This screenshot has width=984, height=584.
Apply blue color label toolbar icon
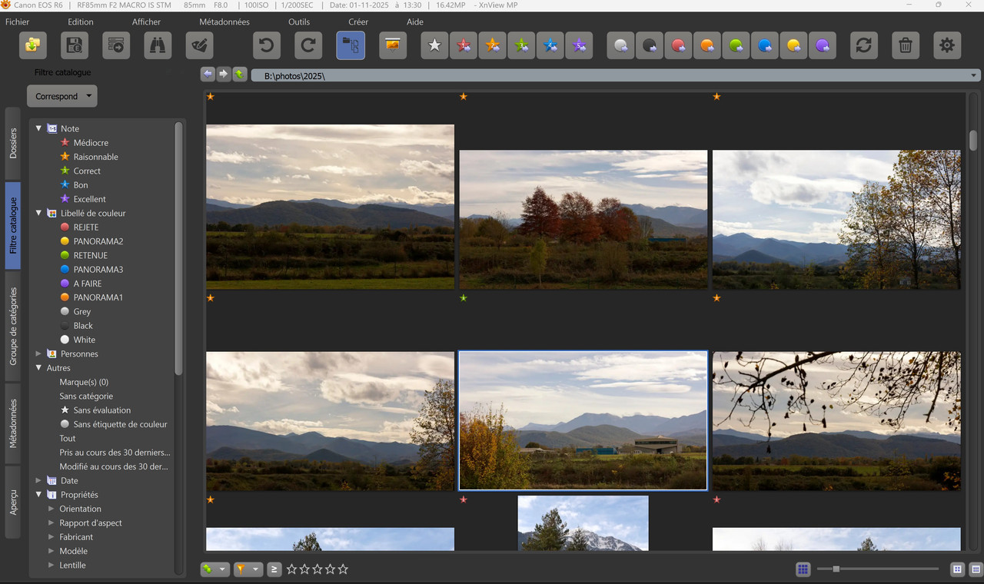point(765,45)
